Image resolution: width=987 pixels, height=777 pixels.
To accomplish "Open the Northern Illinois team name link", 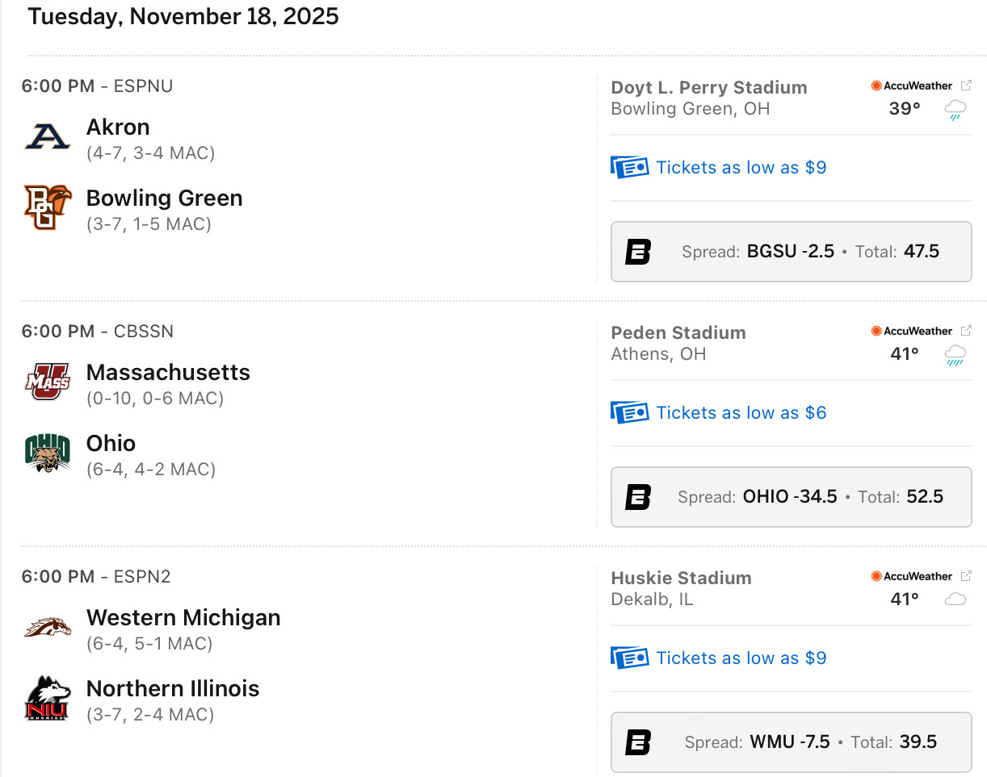I will tap(173, 689).
